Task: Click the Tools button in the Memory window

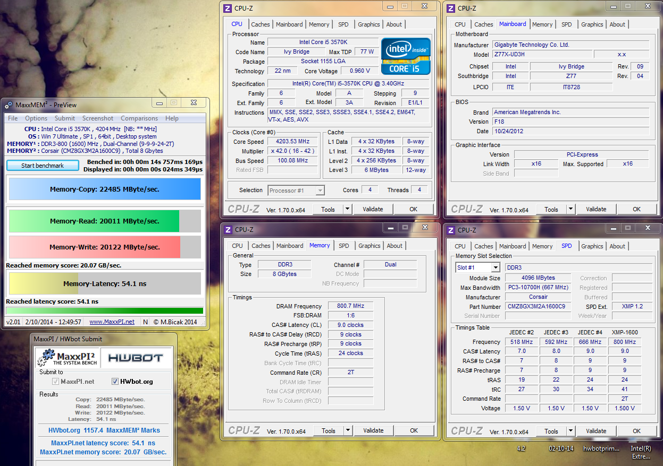Action: [329, 430]
